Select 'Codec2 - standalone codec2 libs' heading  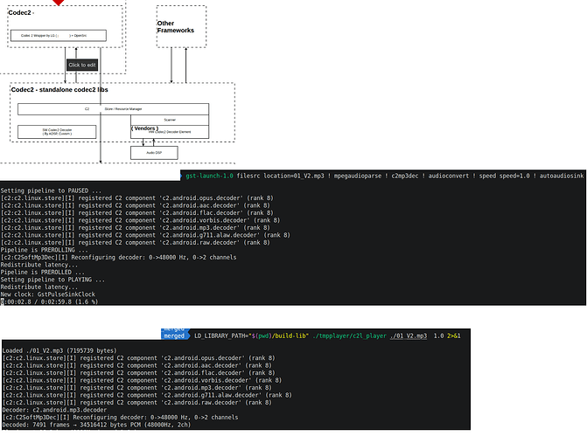click(x=59, y=90)
